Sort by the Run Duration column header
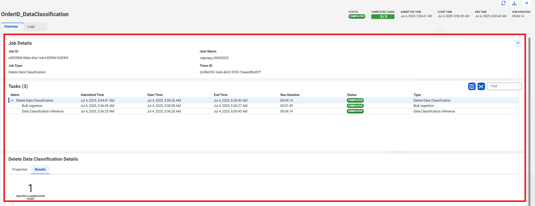Screen dimensions: 535x206 290,95
